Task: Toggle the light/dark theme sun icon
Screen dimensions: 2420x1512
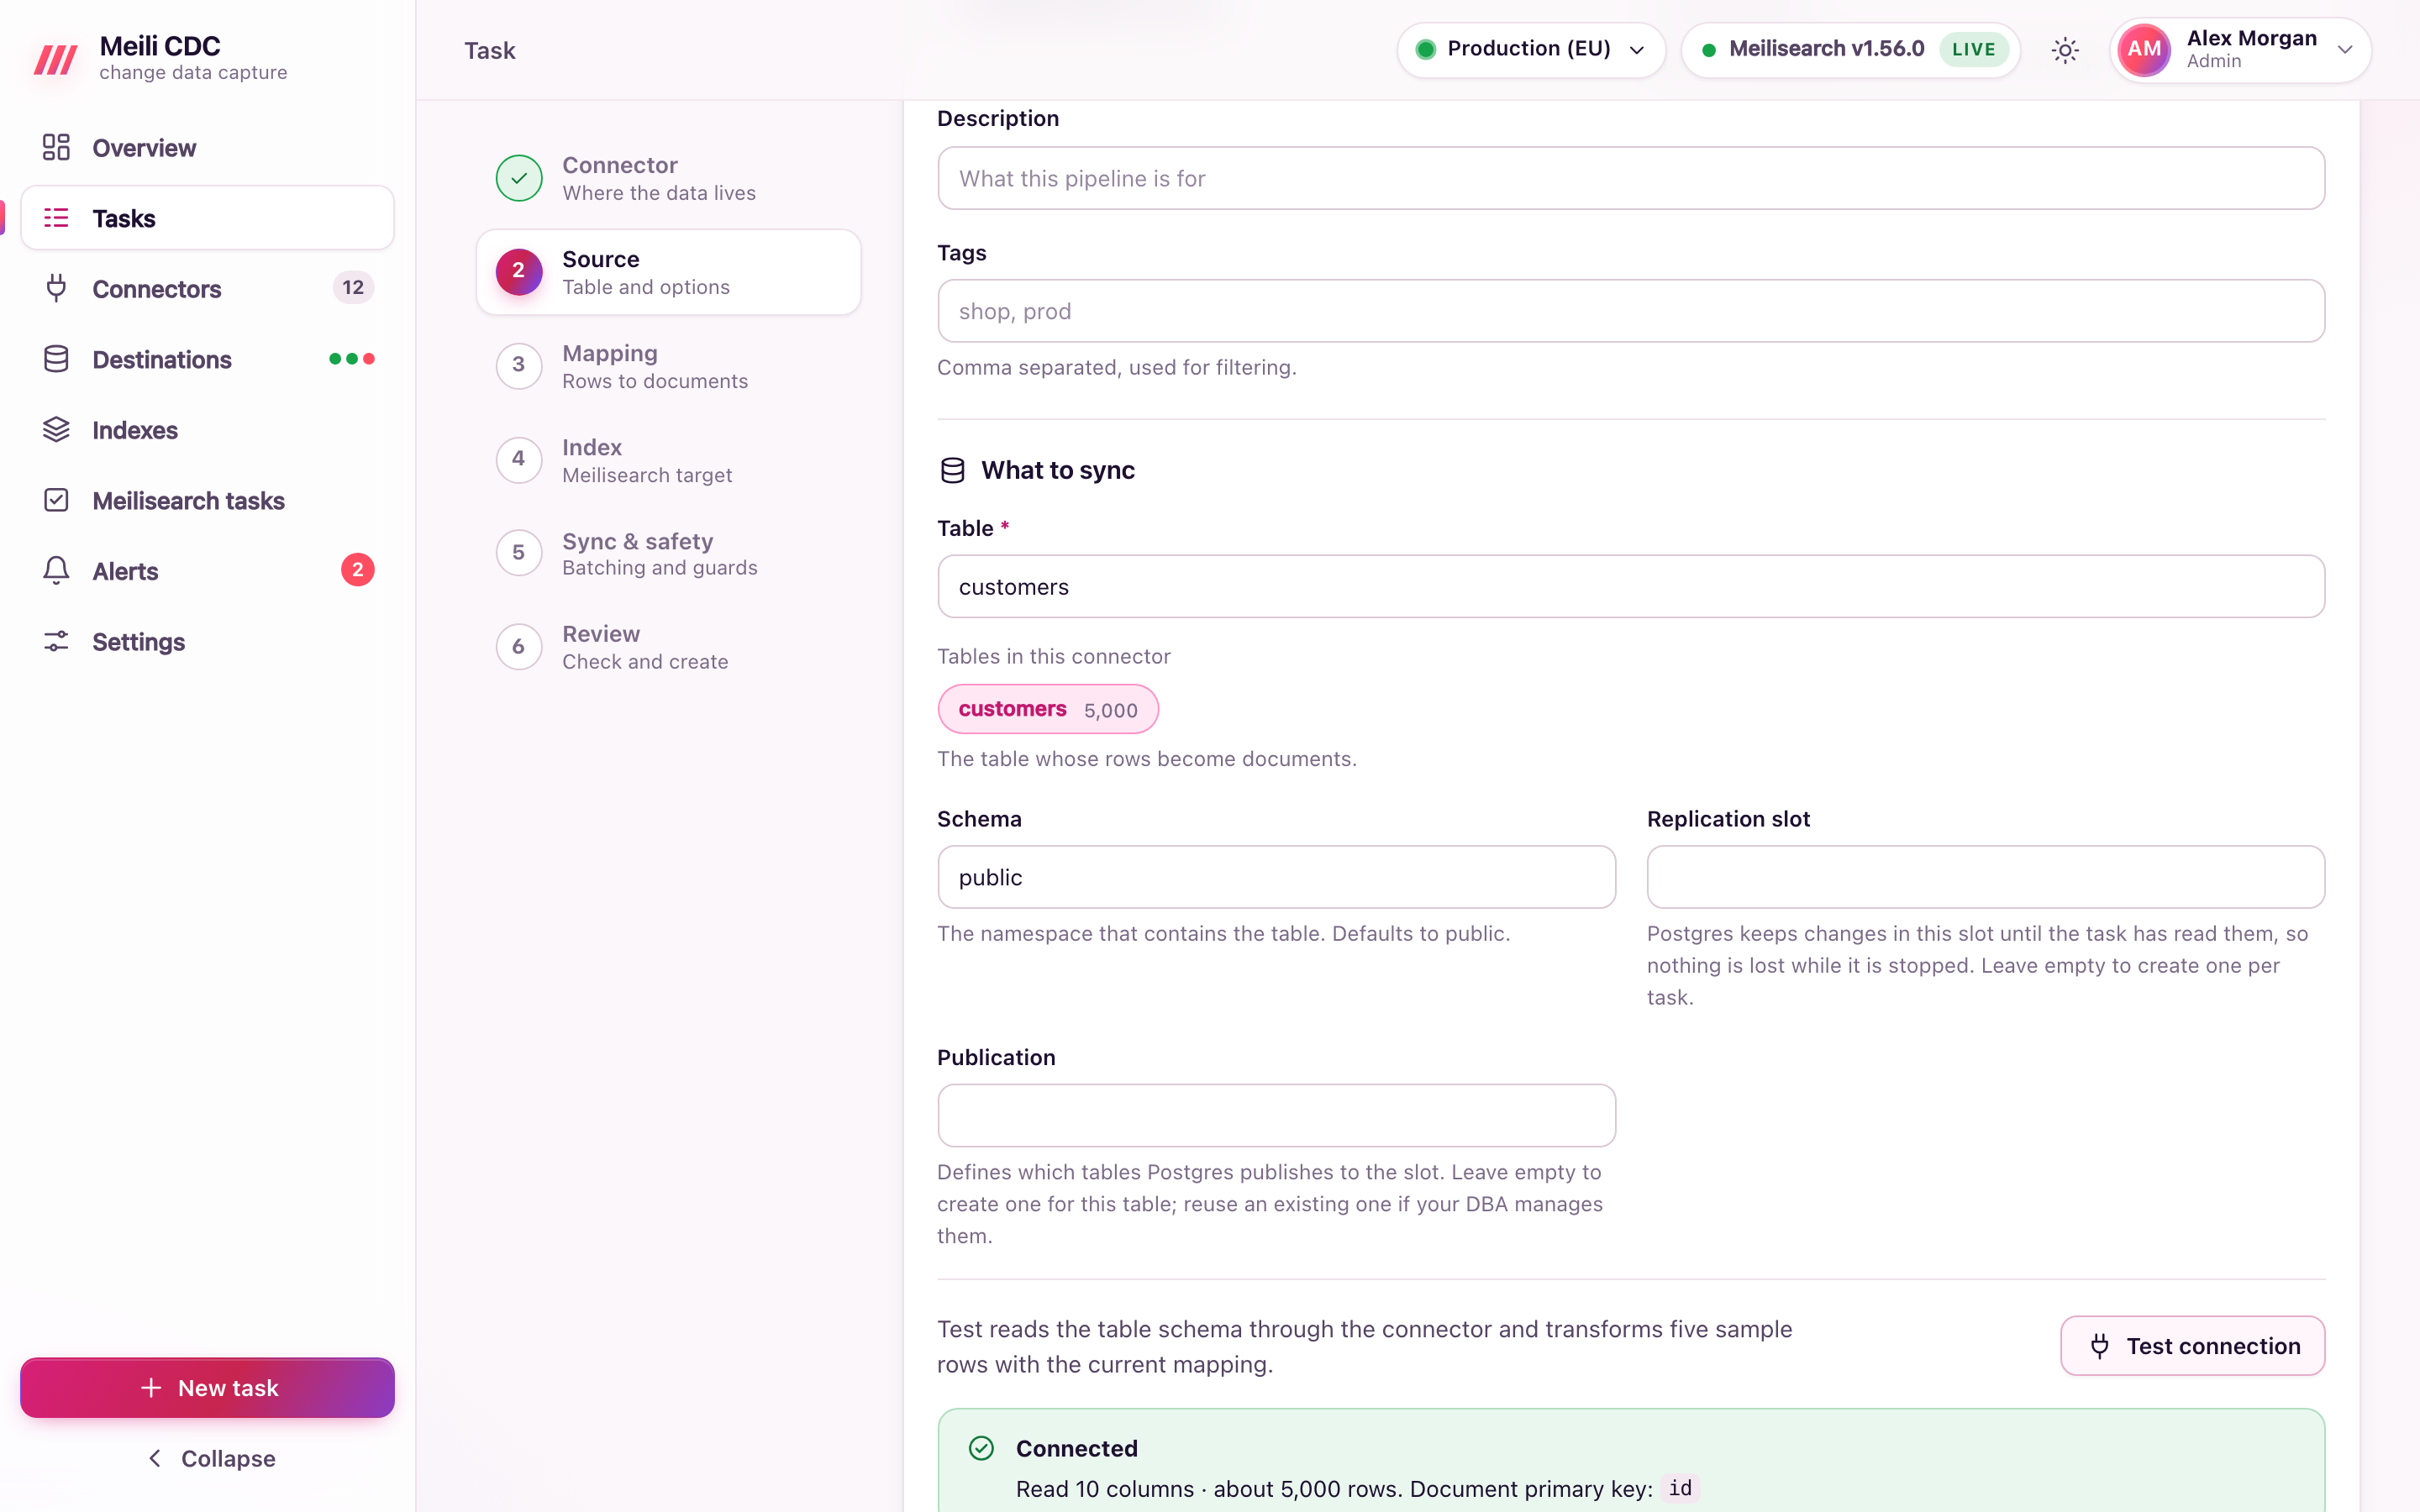Action: tap(2065, 50)
